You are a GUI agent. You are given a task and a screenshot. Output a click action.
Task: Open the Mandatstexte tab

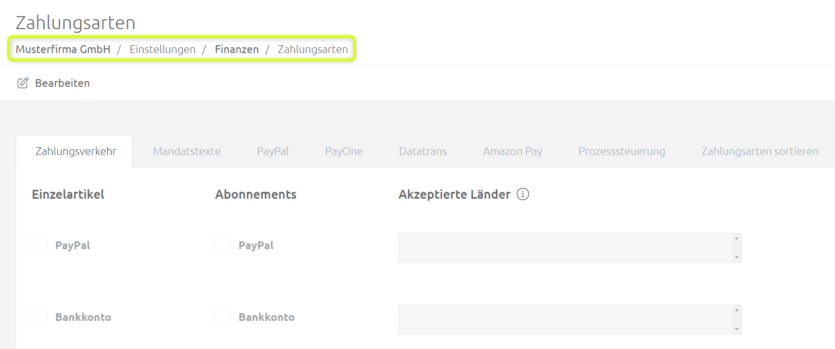[186, 151]
